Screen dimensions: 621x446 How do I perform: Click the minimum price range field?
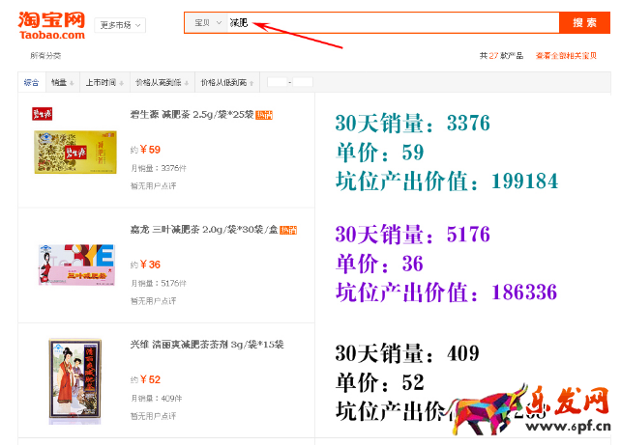coord(277,82)
